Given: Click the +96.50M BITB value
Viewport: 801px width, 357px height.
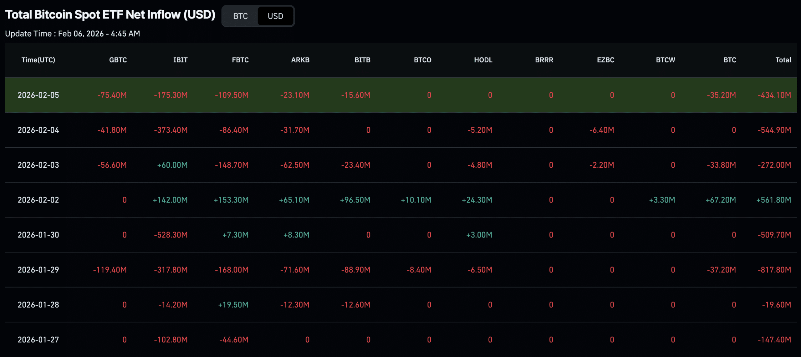Looking at the screenshot, I should pos(355,200).
